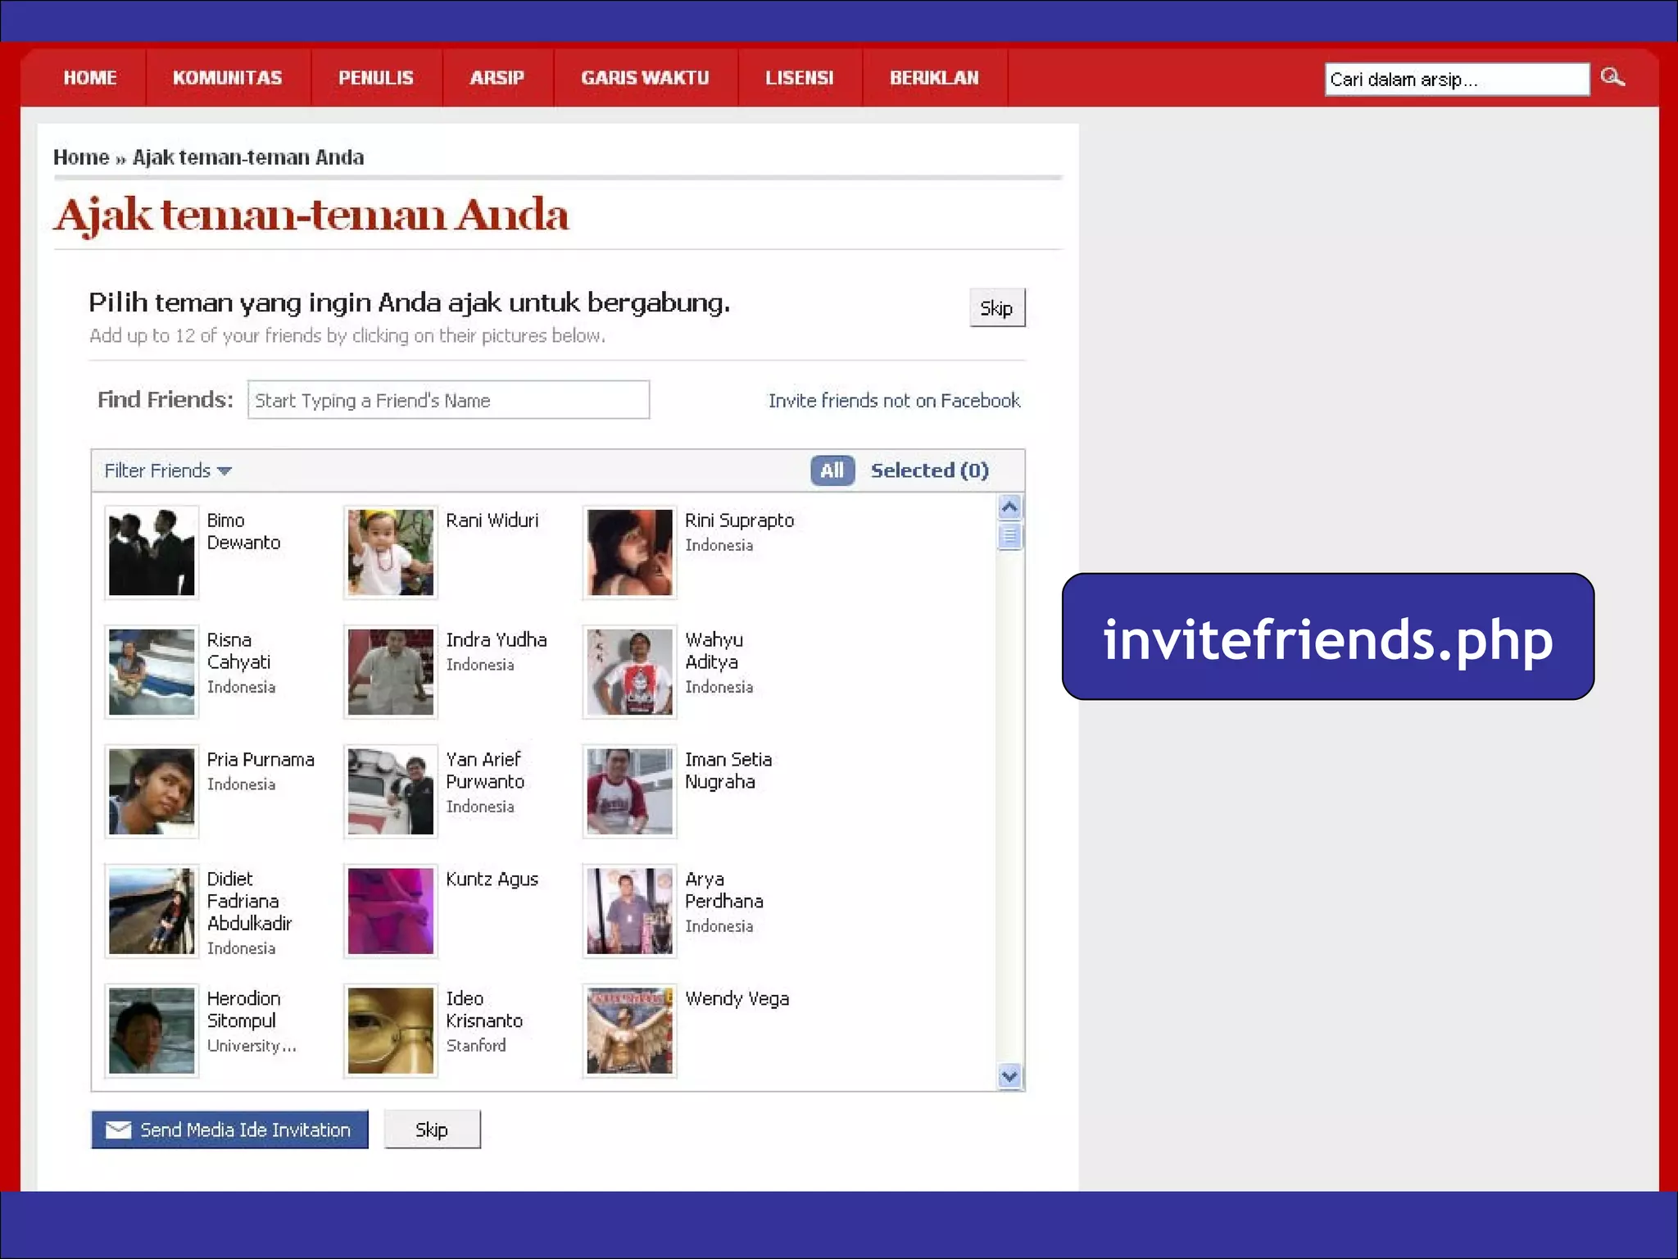Image resolution: width=1678 pixels, height=1259 pixels.
Task: Click the name text Indra Yudha
Action: [496, 640]
